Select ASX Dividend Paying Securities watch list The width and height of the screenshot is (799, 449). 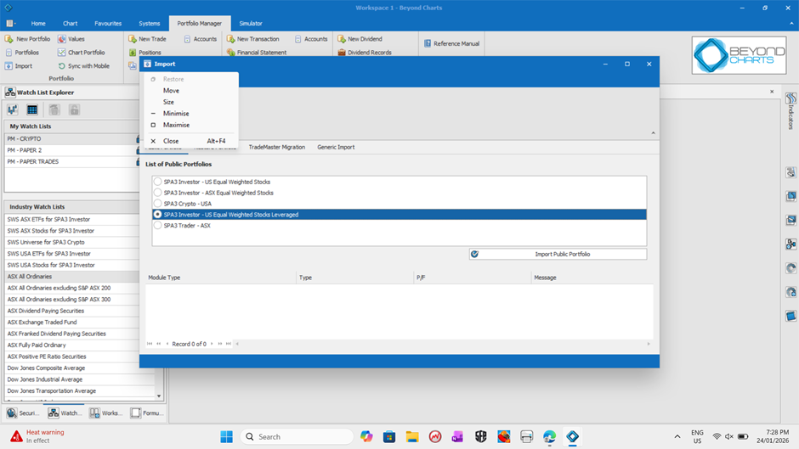click(46, 311)
